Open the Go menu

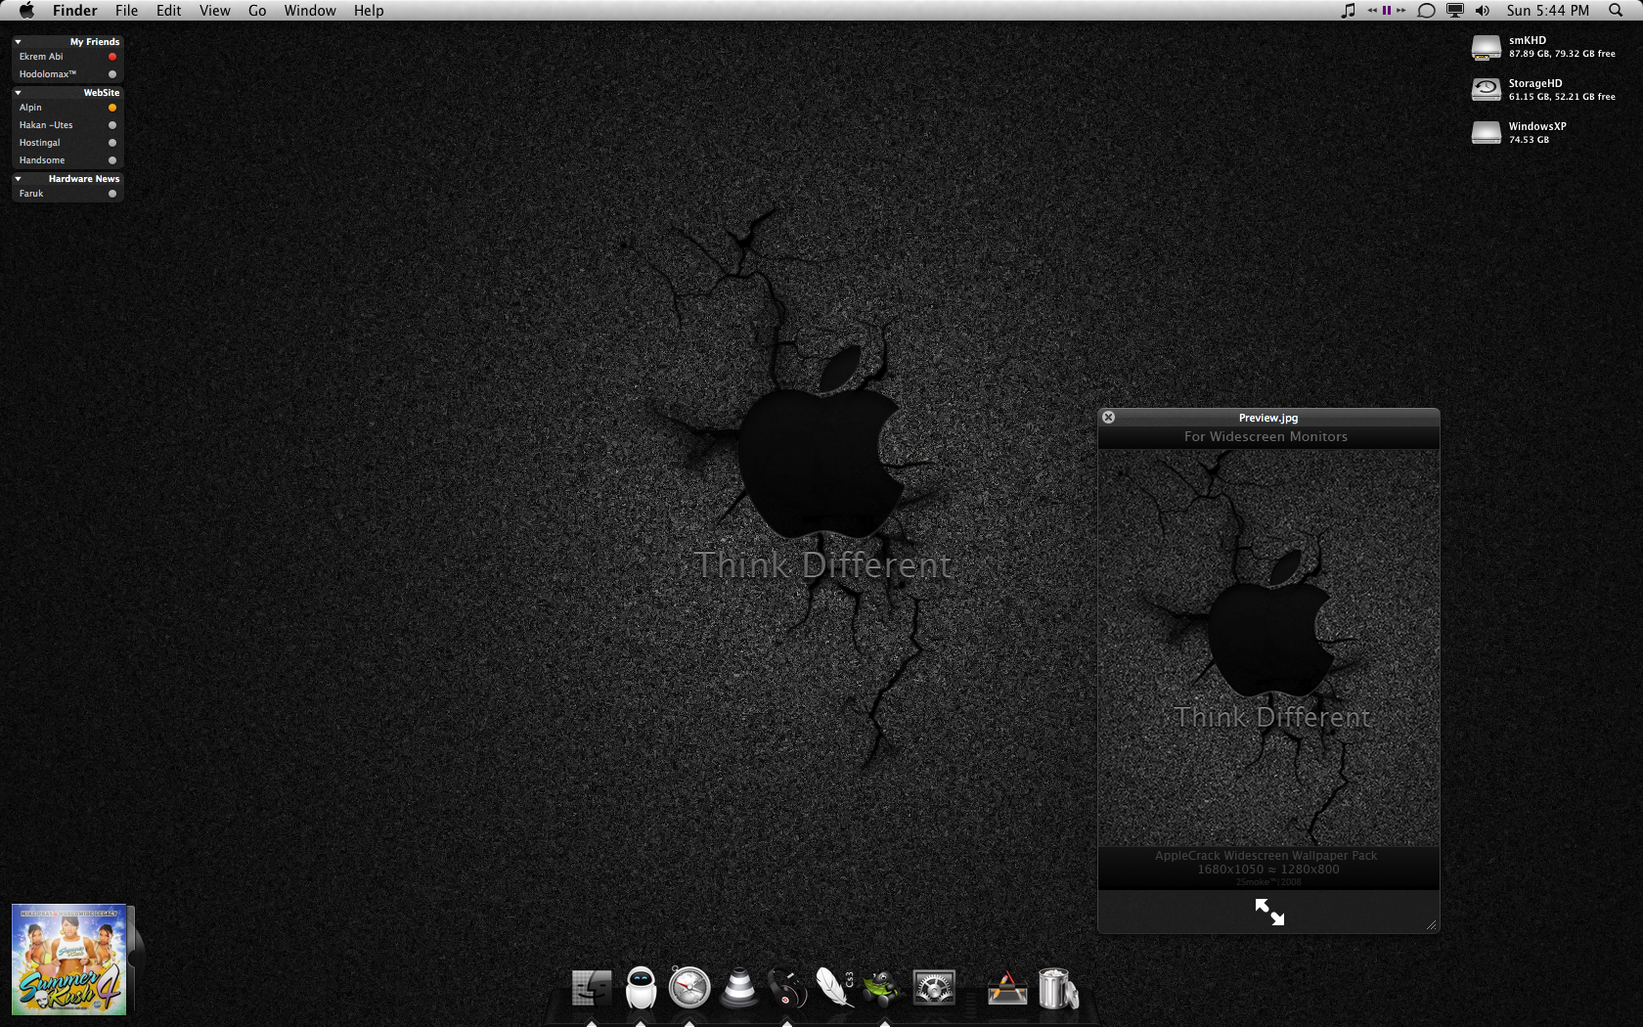click(x=257, y=10)
